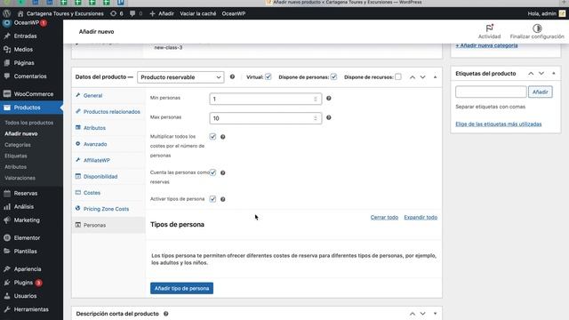Click Finalizar configuración half-circle icon

[537, 28]
